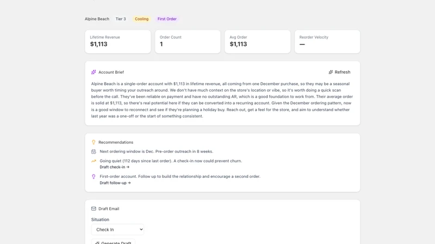435x244 pixels.
Task: Refresh the Account Brief
Action: point(339,72)
